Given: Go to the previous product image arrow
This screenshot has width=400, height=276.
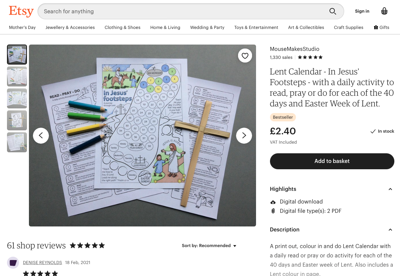Looking at the screenshot, I should pyautogui.click(x=41, y=136).
